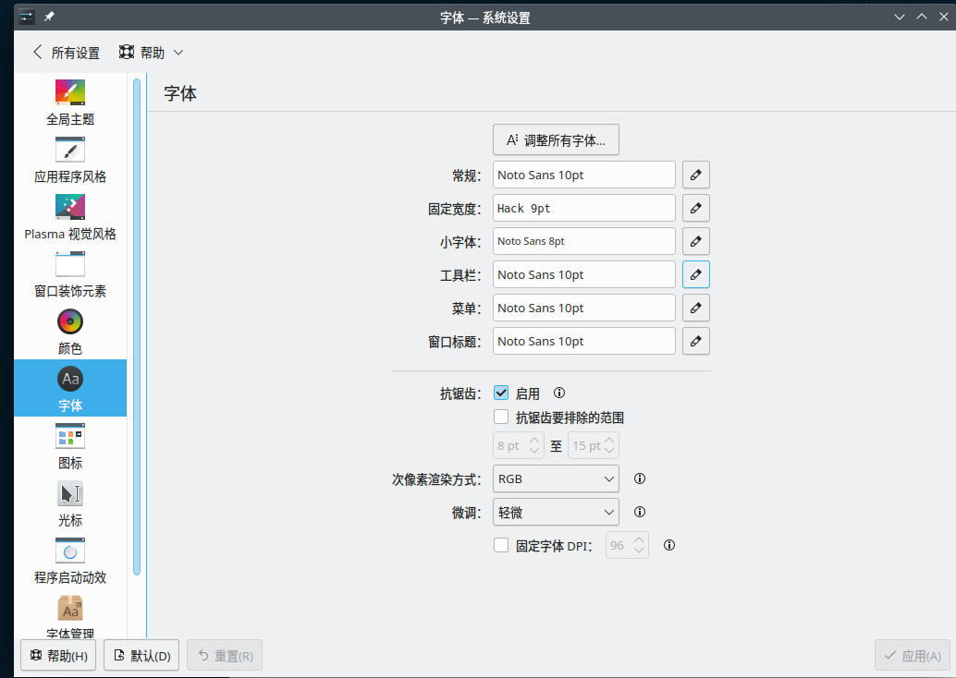Screen dimensions: 956x678
Task: Click the 应用(A) apply button
Action: click(913, 656)
